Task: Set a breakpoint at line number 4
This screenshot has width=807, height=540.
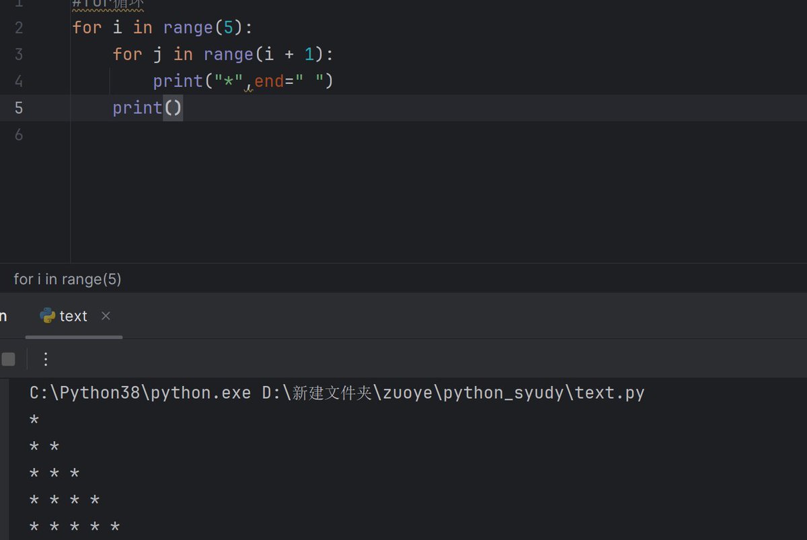Action: (x=18, y=81)
